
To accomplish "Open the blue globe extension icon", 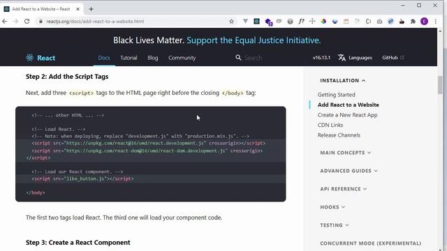I will pyautogui.click(x=335, y=21).
